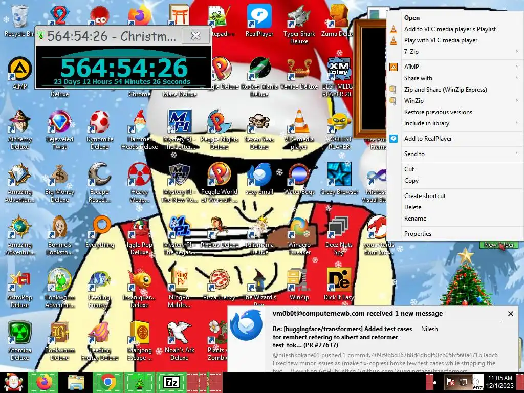Image resolution: width=524 pixels, height=393 pixels.
Task: Open Bejeweled Twist shortcut
Action: coord(59,129)
